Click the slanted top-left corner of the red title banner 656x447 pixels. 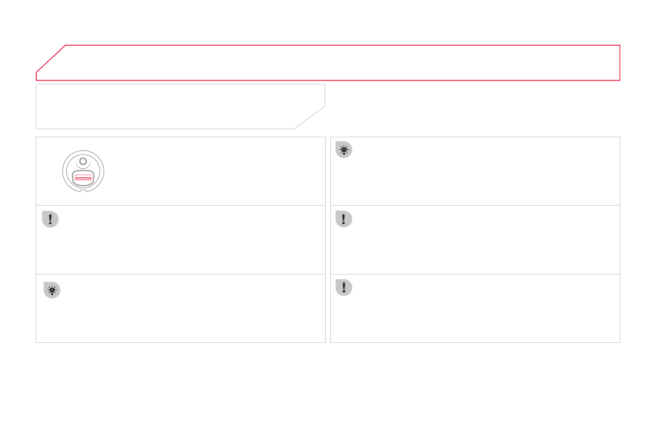(x=51, y=59)
